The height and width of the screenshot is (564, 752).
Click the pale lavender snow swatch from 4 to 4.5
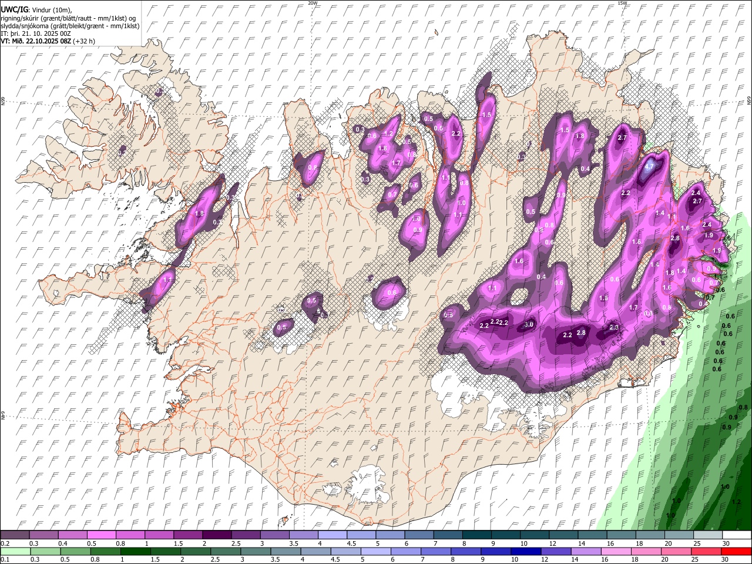(x=332, y=535)
